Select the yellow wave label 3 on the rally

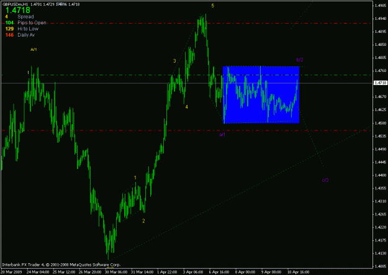pos(174,61)
